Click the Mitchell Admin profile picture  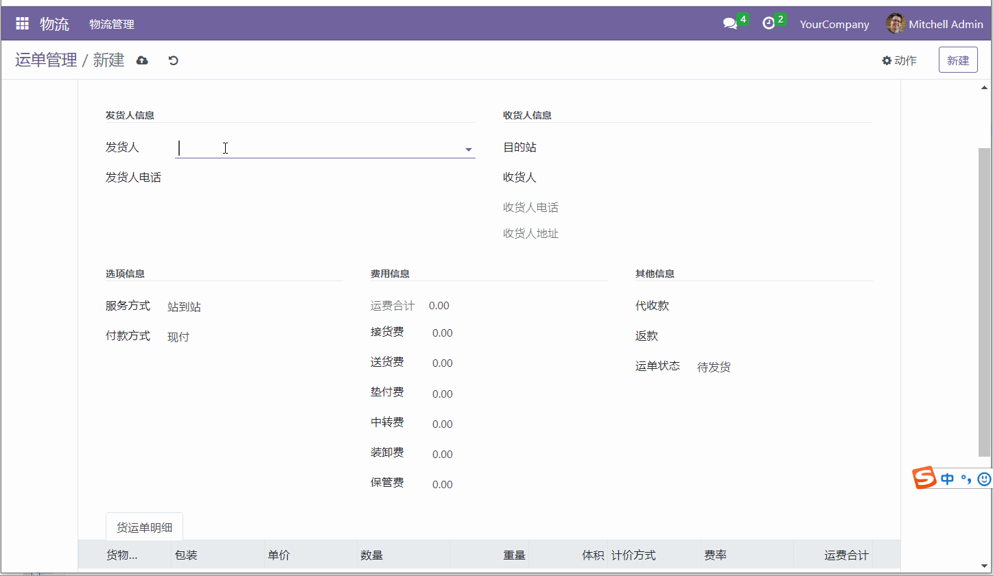click(x=895, y=23)
